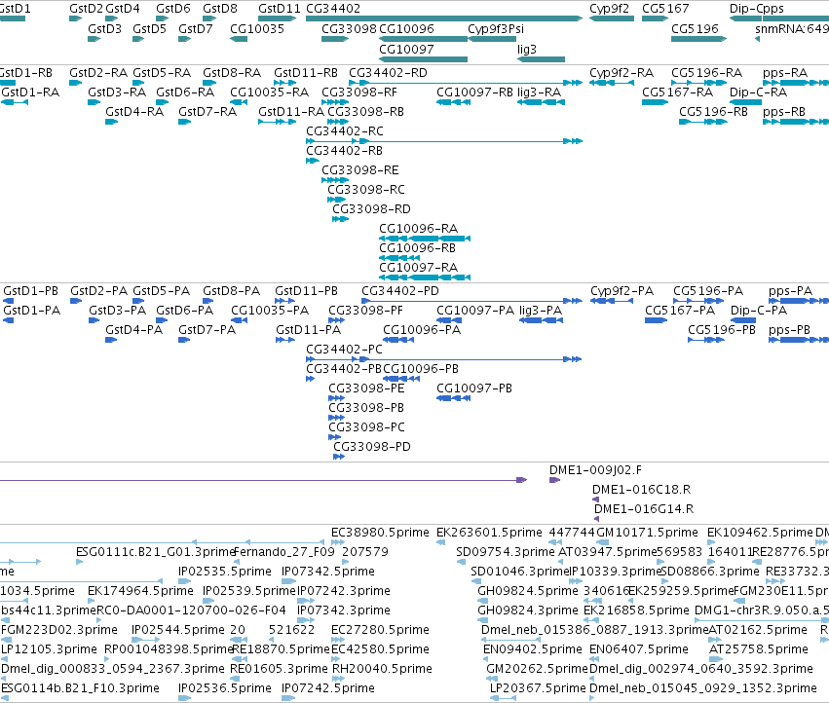
Task: Click the CG34402-RD transcript label
Action: point(388,72)
